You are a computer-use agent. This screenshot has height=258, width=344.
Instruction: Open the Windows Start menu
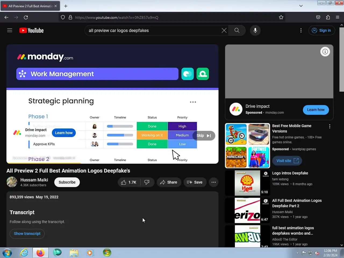tap(7, 253)
